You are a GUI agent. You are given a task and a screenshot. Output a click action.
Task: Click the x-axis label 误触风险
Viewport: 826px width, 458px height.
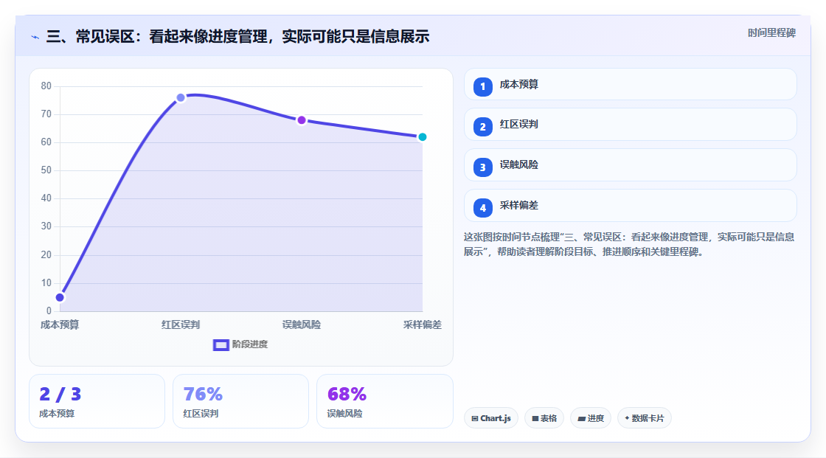pos(302,325)
